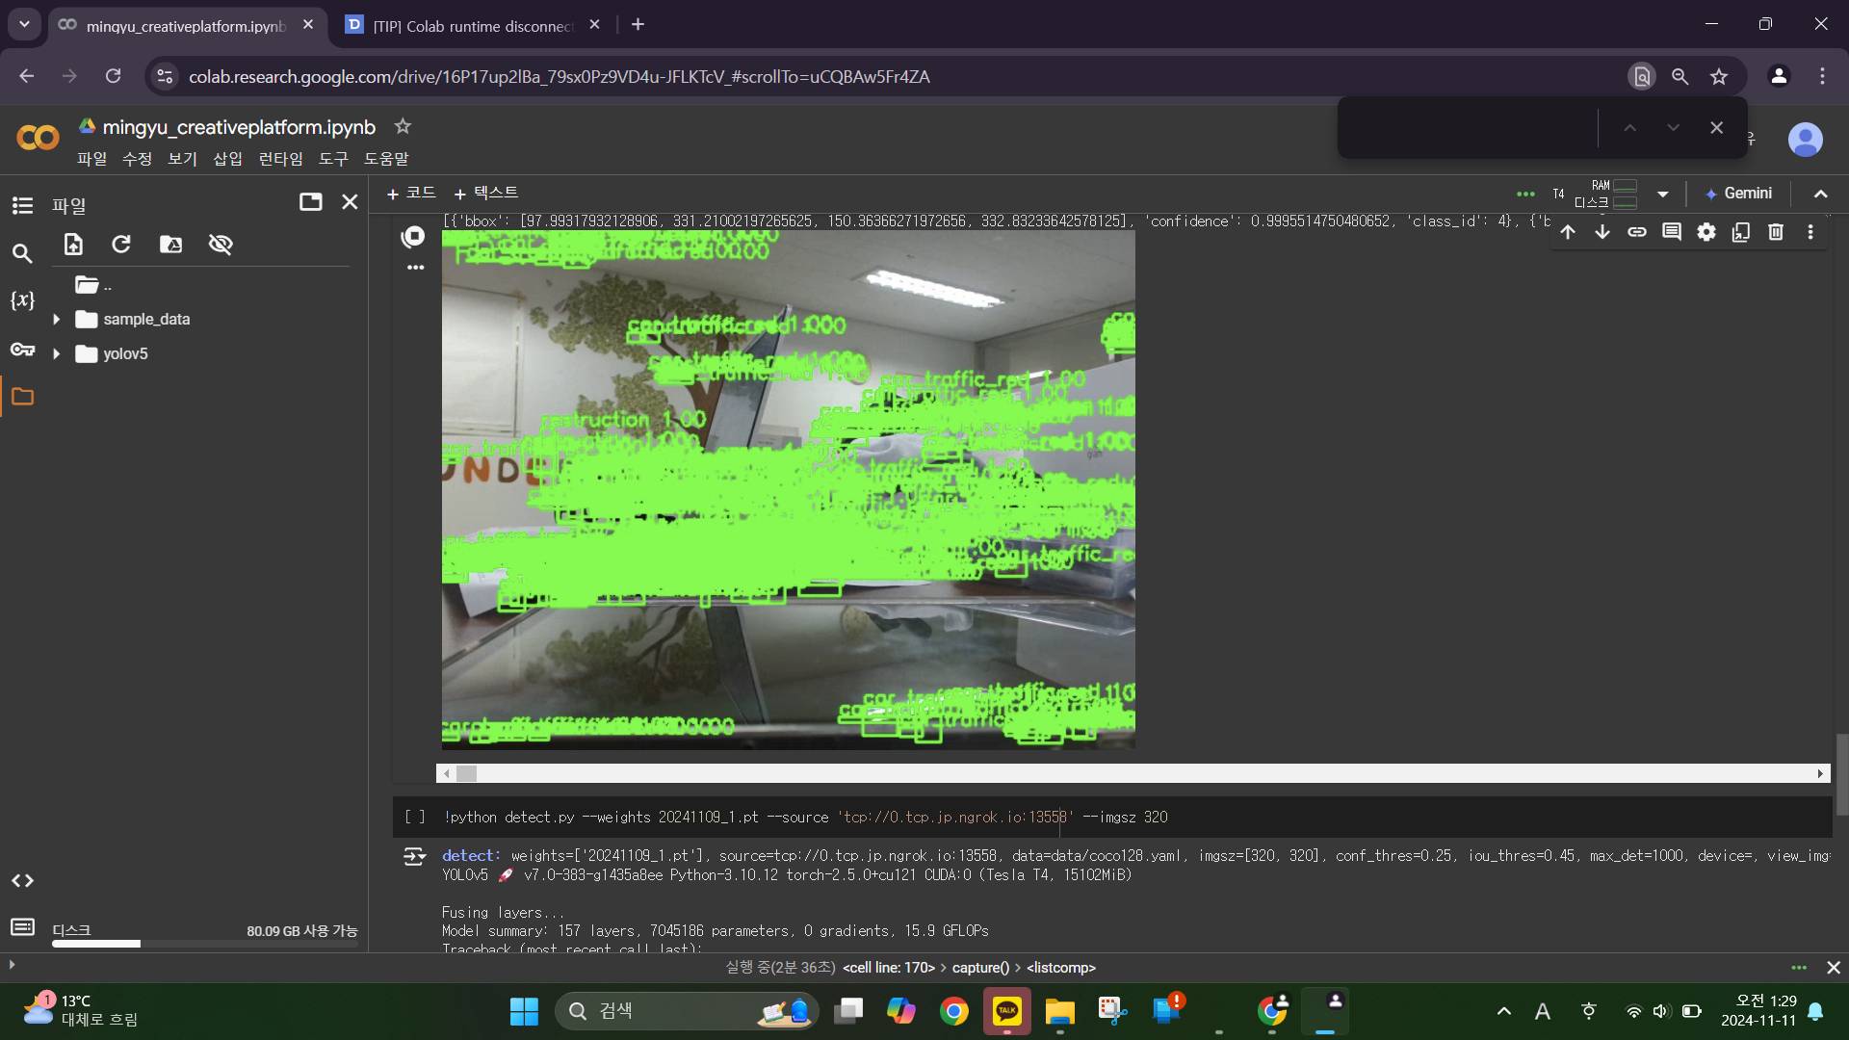
Task: Add a new text cell with 텍스트
Action: [486, 193]
